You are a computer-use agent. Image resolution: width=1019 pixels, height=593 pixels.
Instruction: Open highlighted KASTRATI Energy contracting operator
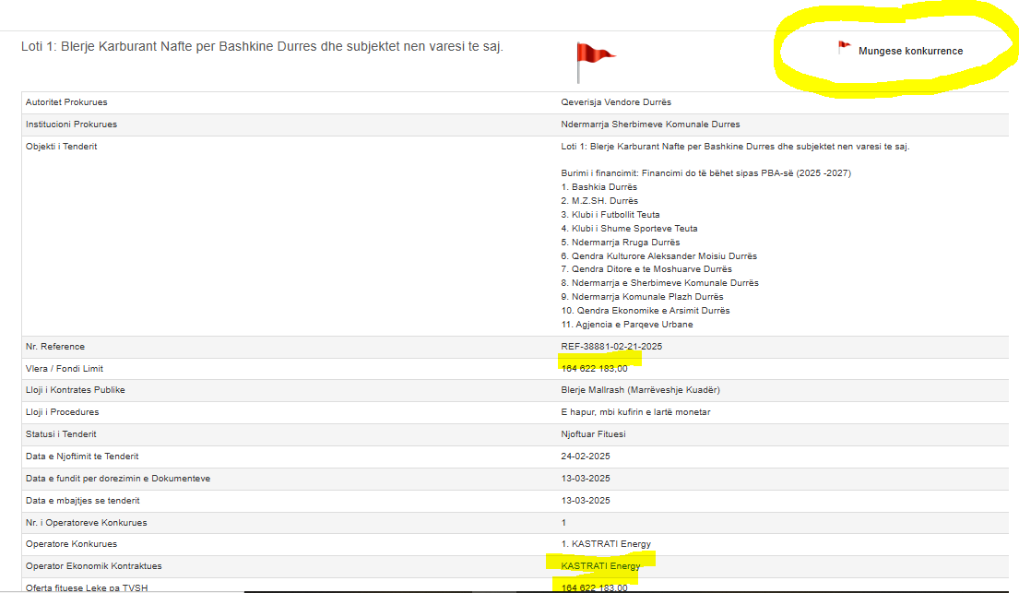tap(600, 566)
